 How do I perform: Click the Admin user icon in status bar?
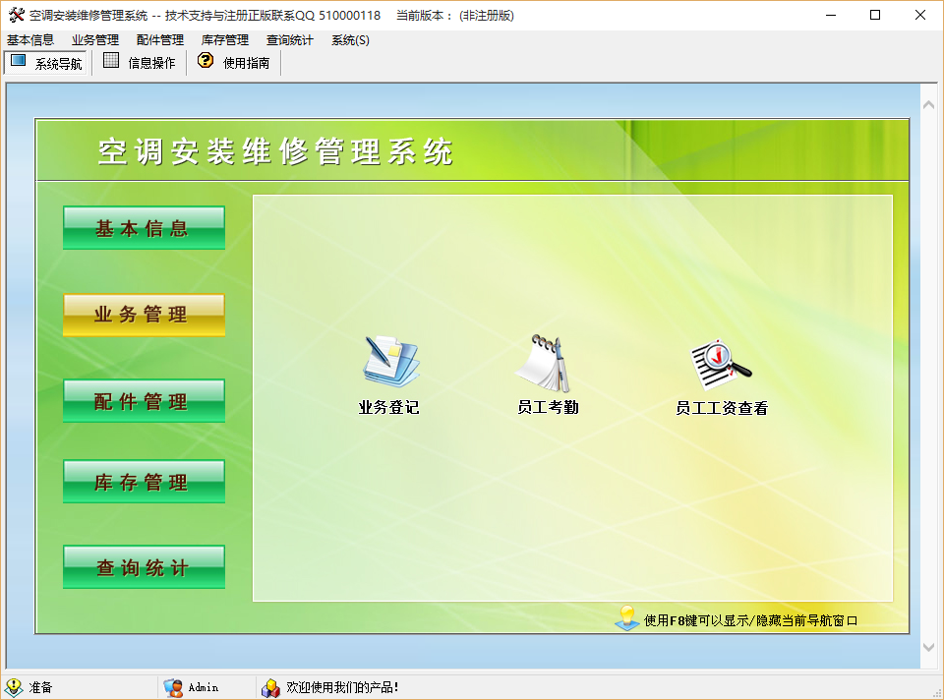(173, 687)
